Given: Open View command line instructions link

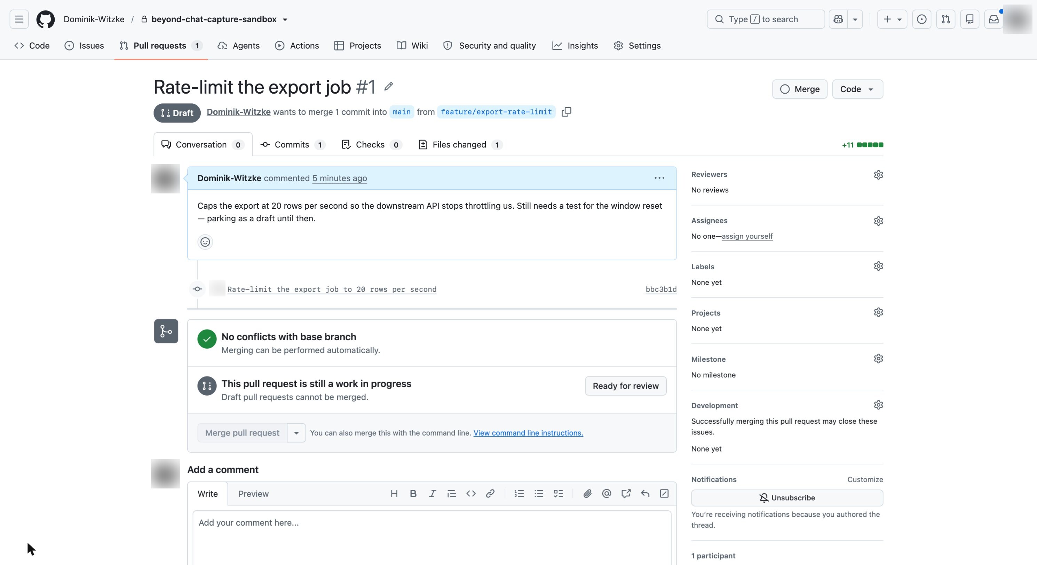Looking at the screenshot, I should click(528, 433).
